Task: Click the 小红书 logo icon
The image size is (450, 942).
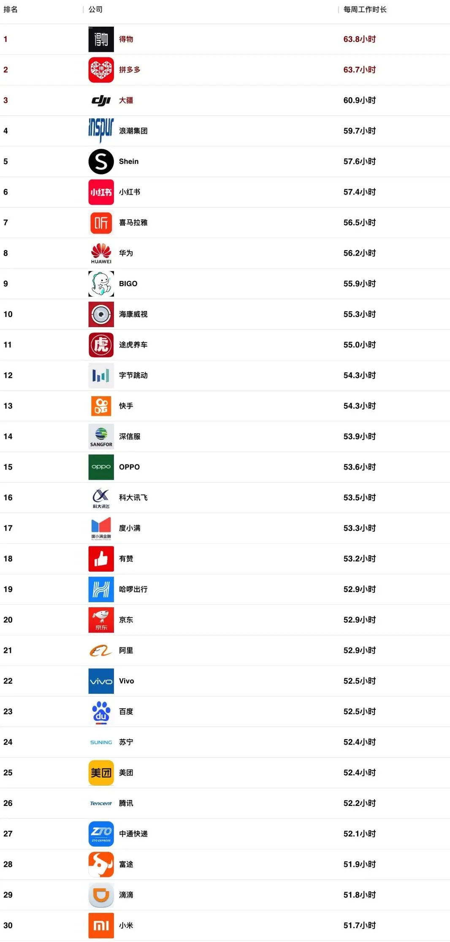Action: [101, 192]
